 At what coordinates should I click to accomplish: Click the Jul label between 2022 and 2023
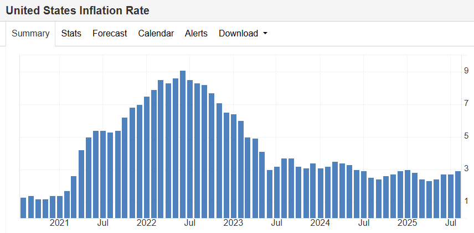click(190, 223)
